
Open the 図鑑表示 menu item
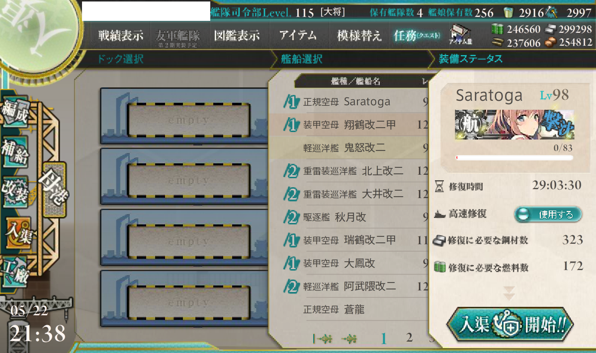(x=237, y=35)
